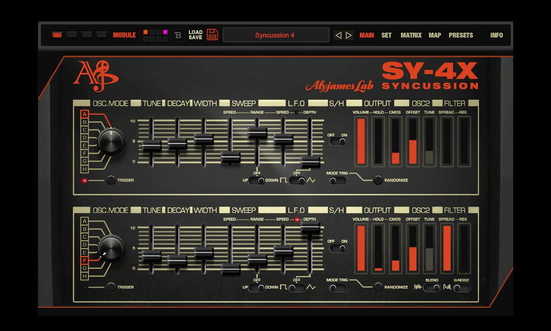This screenshot has height=331, width=551.
Task: Go to next preset with right arrow
Action: coord(349,35)
